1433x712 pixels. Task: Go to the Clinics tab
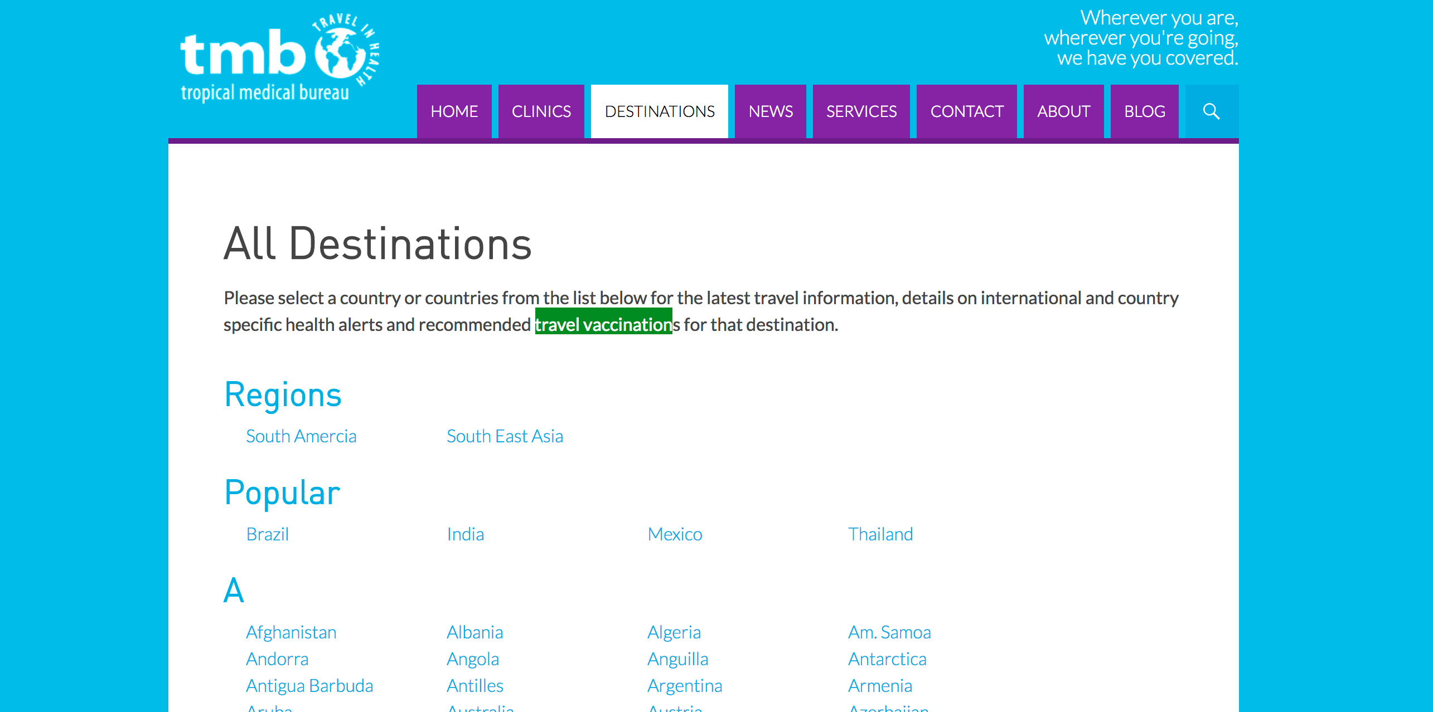click(x=541, y=111)
